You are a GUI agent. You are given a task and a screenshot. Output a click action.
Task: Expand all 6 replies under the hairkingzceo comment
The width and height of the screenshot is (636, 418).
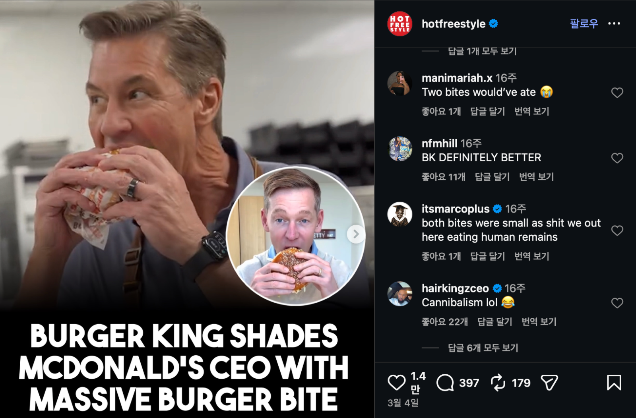pos(483,348)
